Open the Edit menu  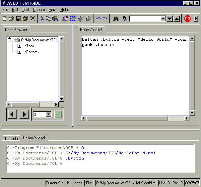tap(15, 10)
